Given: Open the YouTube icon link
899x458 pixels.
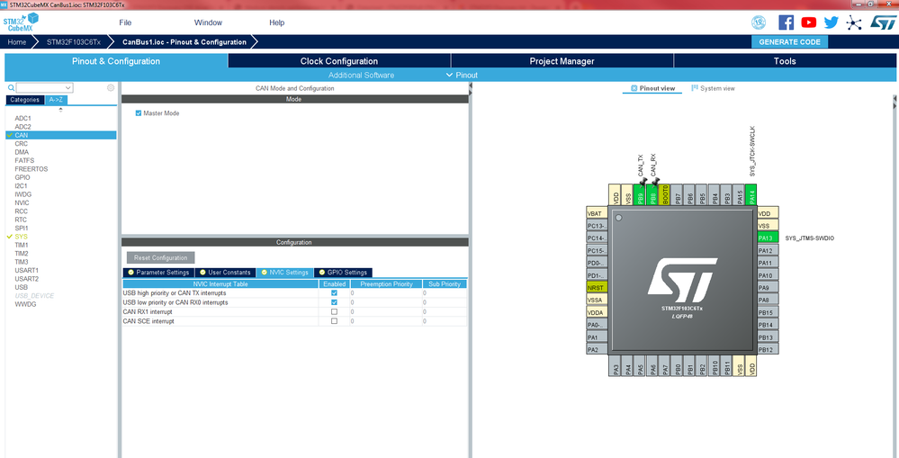Looking at the screenshot, I should 808,22.
